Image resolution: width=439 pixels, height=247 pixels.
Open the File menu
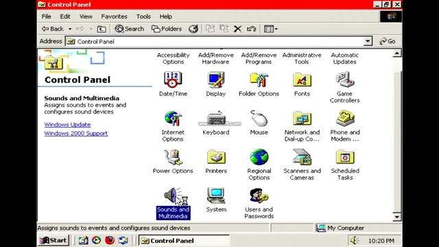coord(46,16)
